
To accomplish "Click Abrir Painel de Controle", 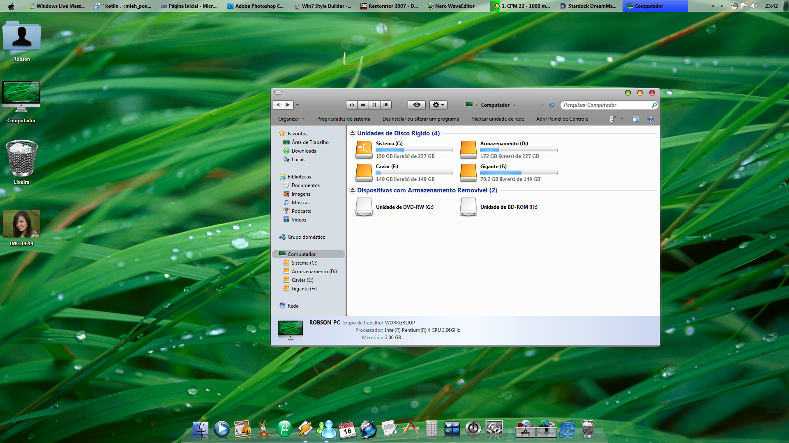I will 562,119.
